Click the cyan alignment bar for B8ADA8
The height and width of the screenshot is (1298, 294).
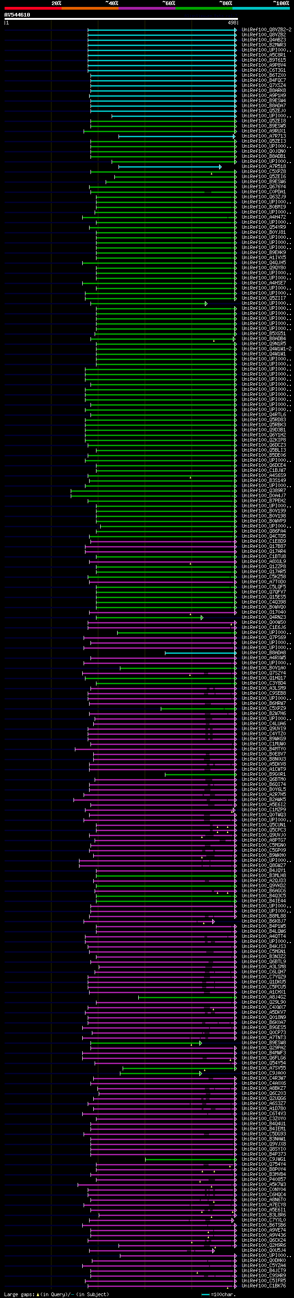pyautogui.click(x=201, y=653)
